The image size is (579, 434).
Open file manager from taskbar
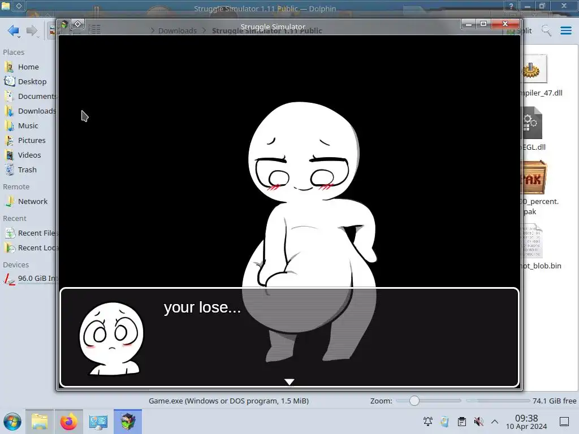click(x=40, y=422)
